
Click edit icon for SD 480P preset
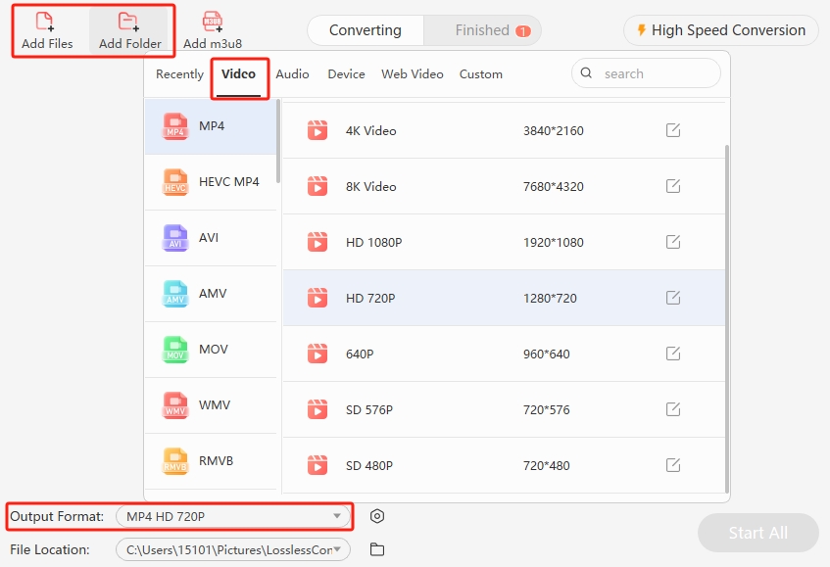[x=673, y=465]
